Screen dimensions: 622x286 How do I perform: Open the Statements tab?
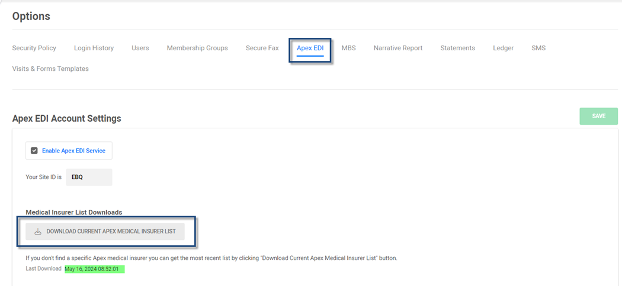point(457,48)
